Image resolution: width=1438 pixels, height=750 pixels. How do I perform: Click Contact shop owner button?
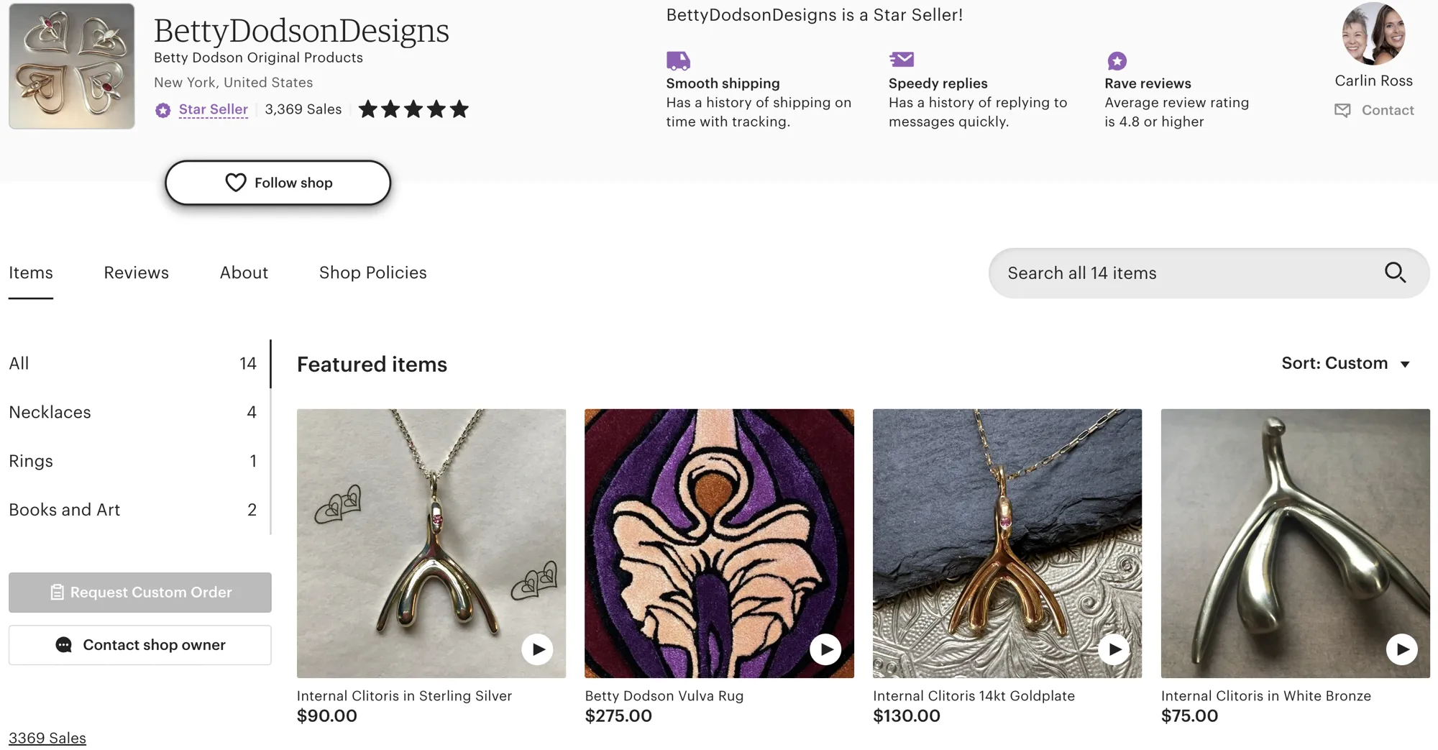140,645
